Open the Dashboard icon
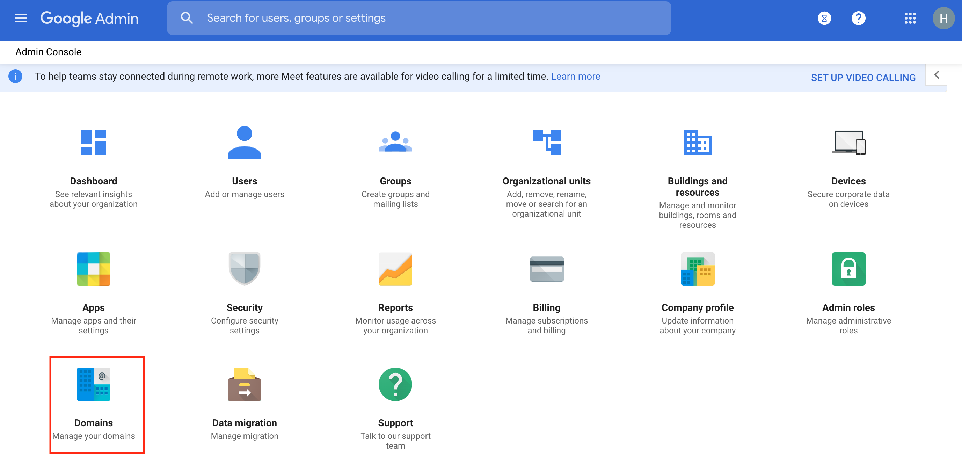The width and height of the screenshot is (962, 464). point(93,142)
